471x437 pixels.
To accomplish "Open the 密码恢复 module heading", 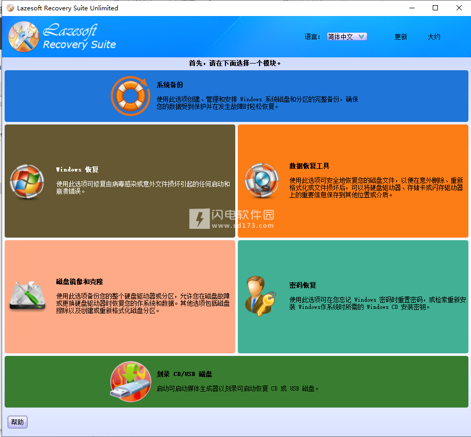I will pos(302,285).
